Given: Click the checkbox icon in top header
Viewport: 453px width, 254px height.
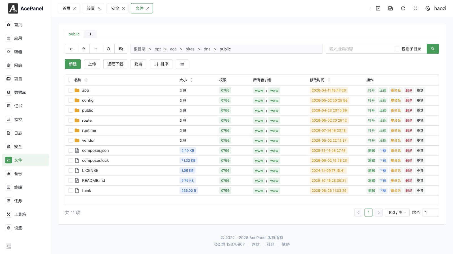Looking at the screenshot, I should coord(378,8).
